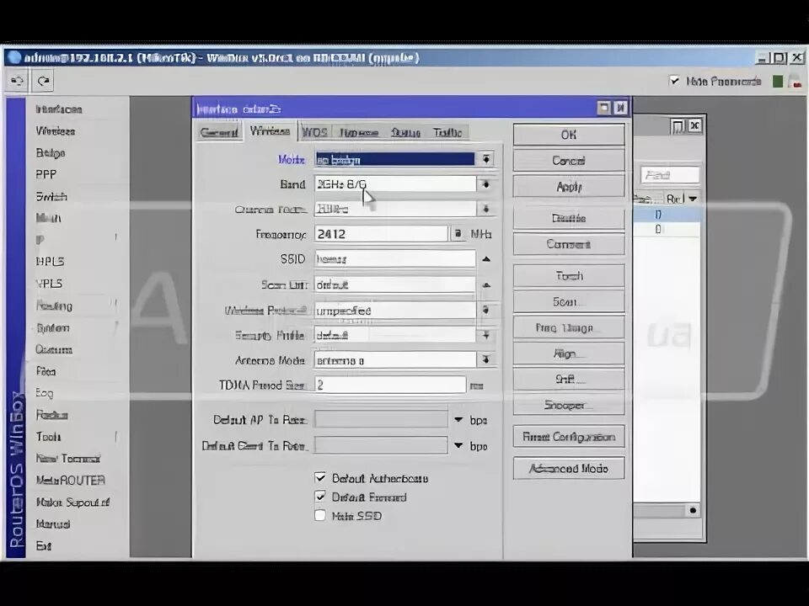Click the Scan List up arrow
The image size is (809, 606).
486,285
